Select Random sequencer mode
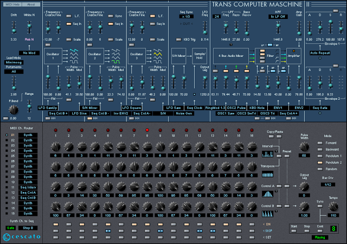The height and width of the screenshot is (244, 347). 320,169
